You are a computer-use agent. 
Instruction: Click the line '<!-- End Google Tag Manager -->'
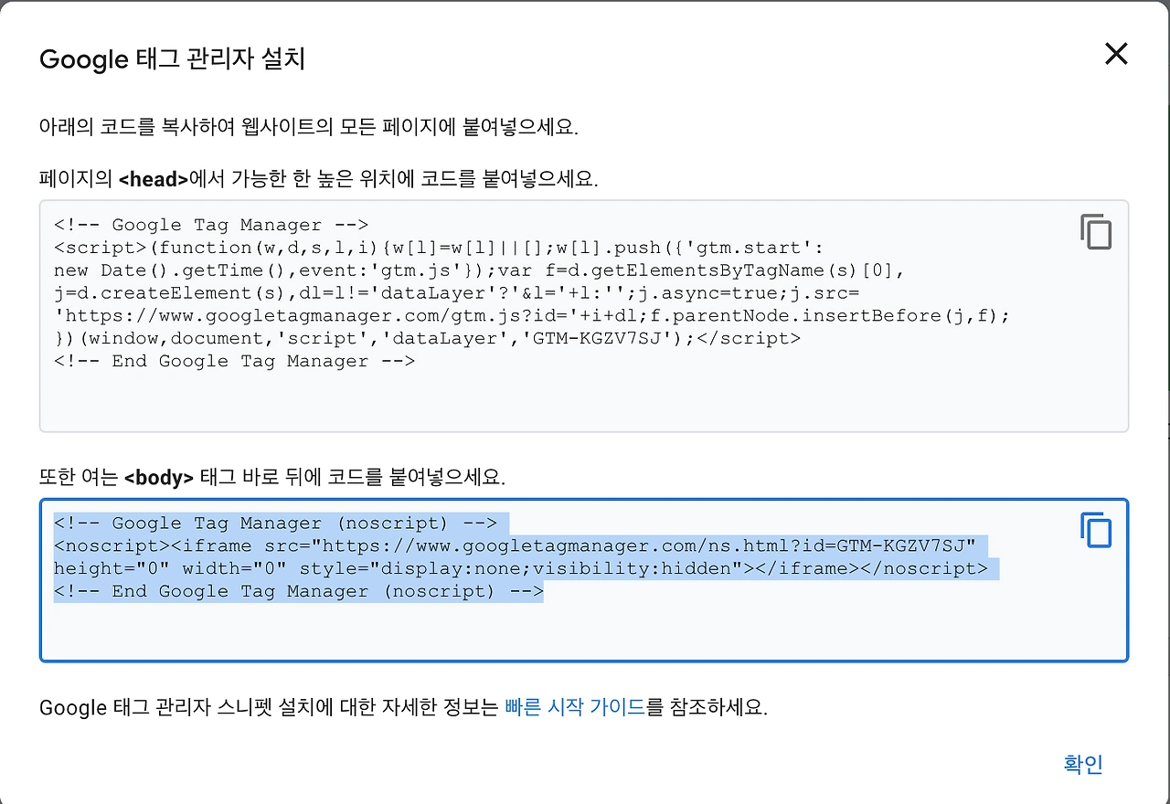click(234, 361)
